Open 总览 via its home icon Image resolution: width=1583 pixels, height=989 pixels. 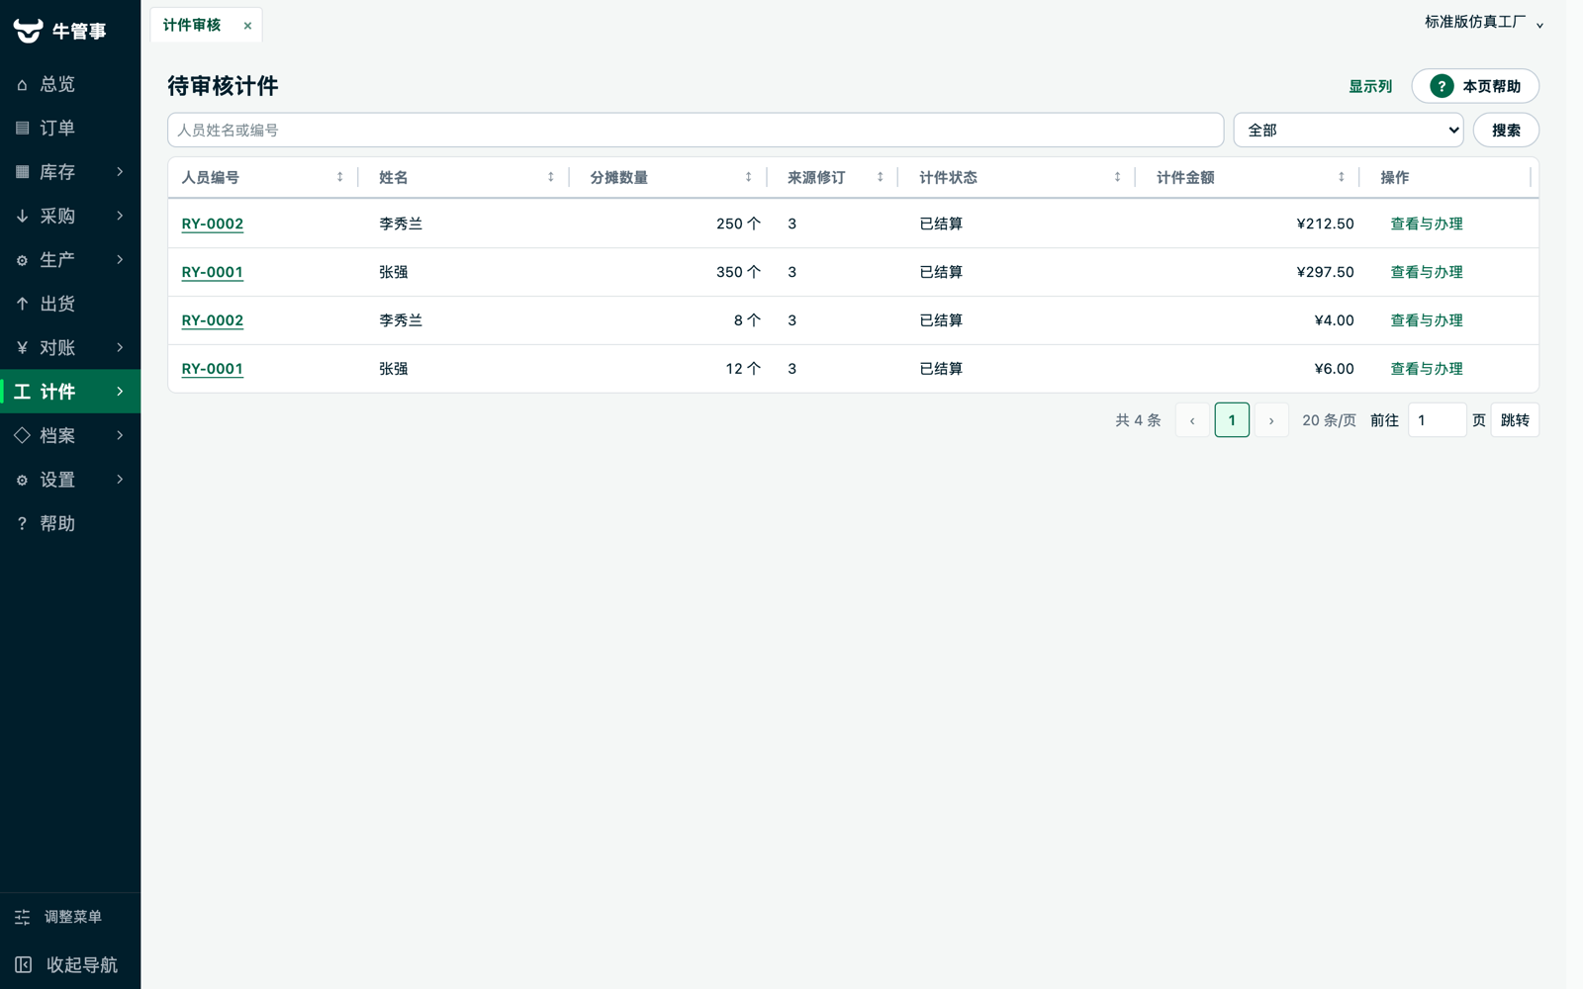[x=22, y=85]
